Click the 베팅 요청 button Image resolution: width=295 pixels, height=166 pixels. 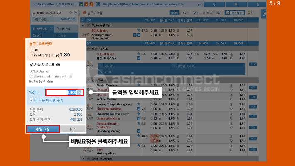click(43, 129)
